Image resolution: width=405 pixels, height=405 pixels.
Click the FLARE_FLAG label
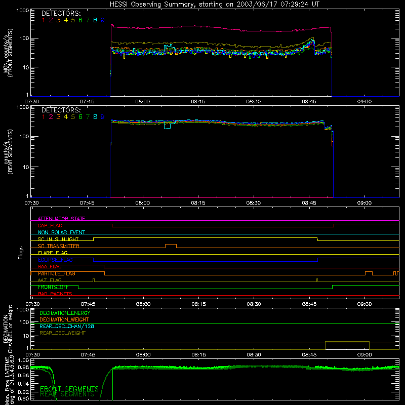coord(53,253)
